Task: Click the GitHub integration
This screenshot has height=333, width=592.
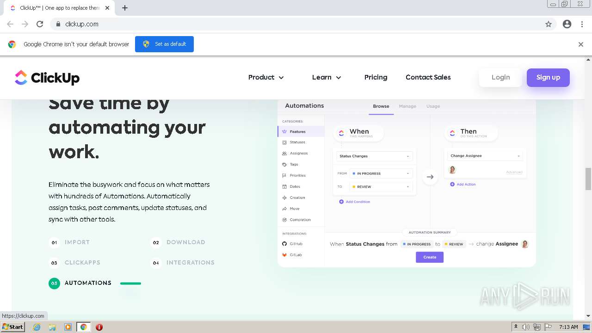Action: coord(292,244)
